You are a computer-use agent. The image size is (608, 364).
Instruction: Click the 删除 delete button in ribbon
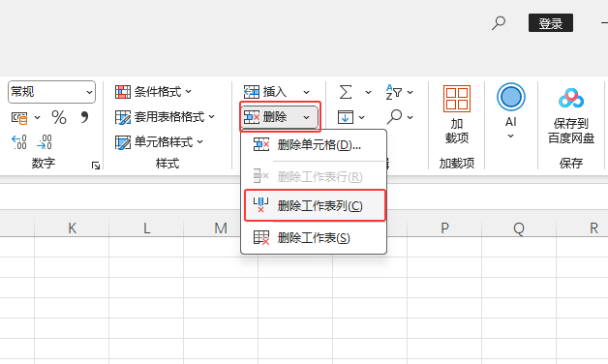265,117
